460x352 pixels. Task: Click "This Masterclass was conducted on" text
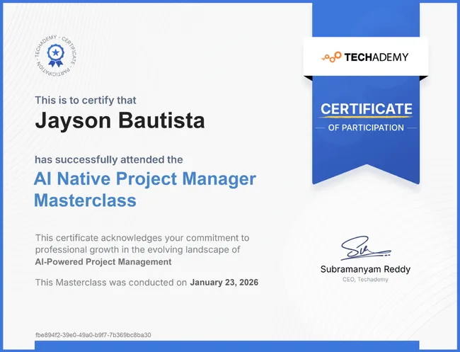coord(111,283)
